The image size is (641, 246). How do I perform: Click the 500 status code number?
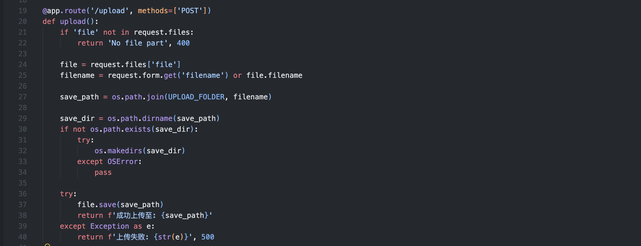point(208,237)
